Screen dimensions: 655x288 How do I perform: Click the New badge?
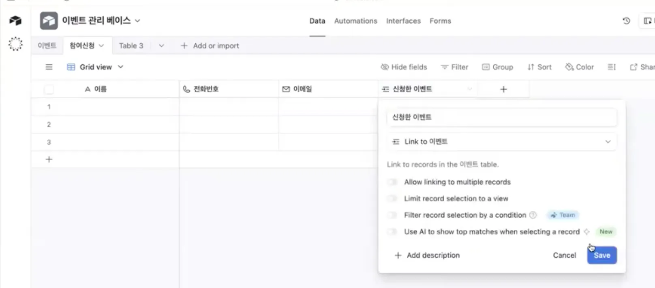point(606,232)
